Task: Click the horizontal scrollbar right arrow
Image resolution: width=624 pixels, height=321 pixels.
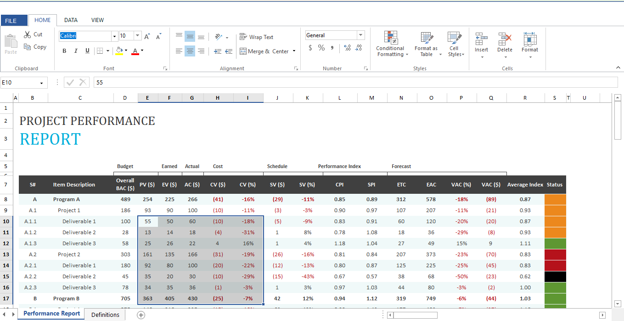Action: 602,315
